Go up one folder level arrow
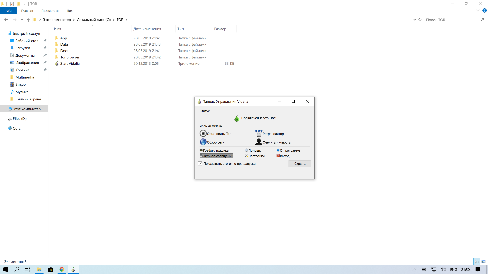Screen dimensions: 488x274 pyautogui.click(x=28, y=20)
